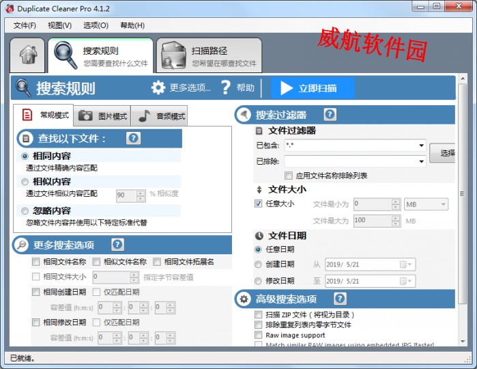The width and height of the screenshot is (477, 369).
Task: Enable the 相同文件名称 checkbox
Action: click(x=36, y=262)
